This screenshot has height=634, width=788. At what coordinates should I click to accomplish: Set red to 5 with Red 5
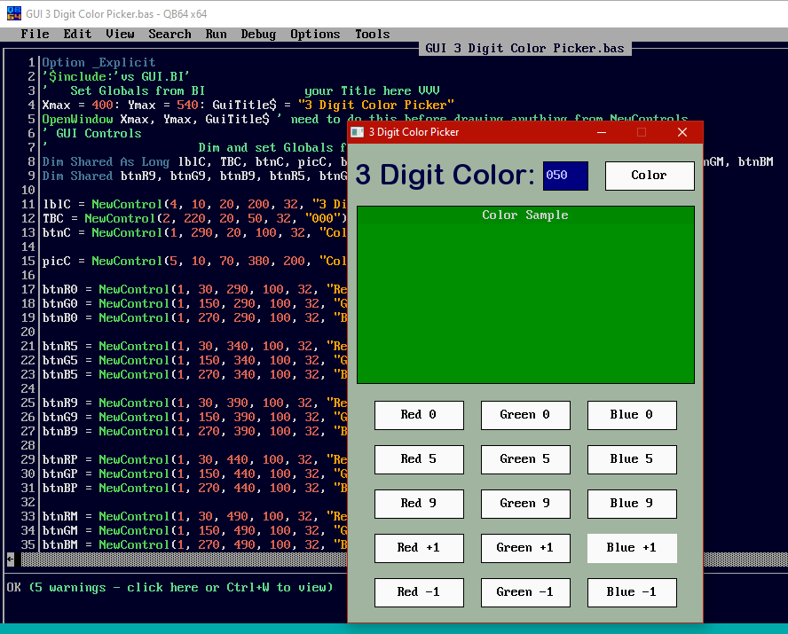pos(419,459)
